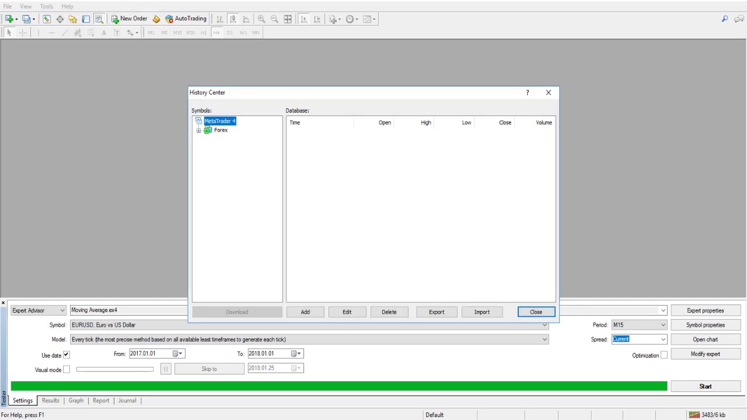Toggle the Data Window crosshair icon
The width and height of the screenshot is (747, 420).
(60, 19)
